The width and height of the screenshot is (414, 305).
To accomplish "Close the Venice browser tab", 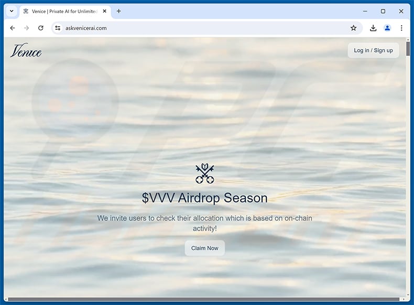I will [x=105, y=11].
